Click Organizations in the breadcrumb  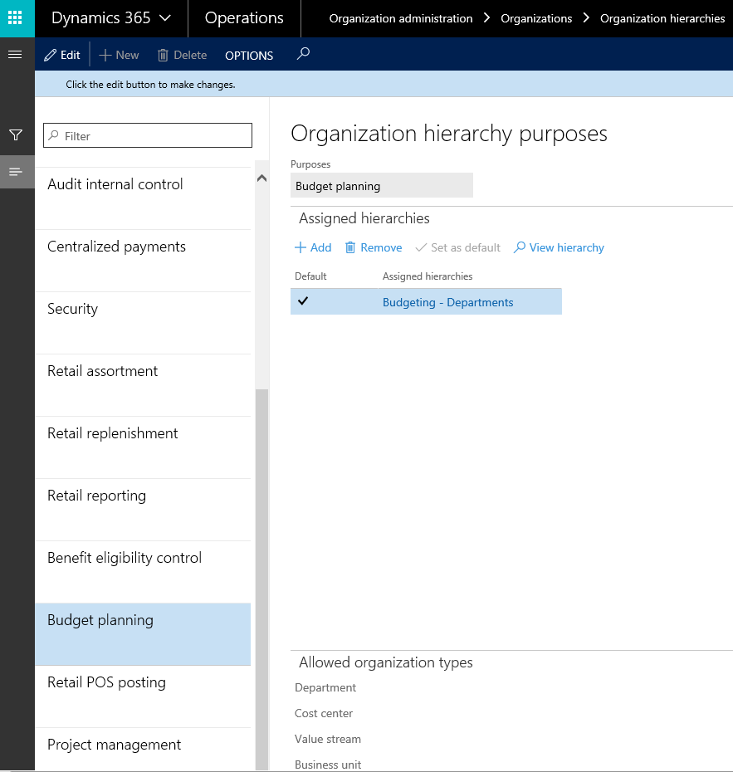click(x=536, y=18)
